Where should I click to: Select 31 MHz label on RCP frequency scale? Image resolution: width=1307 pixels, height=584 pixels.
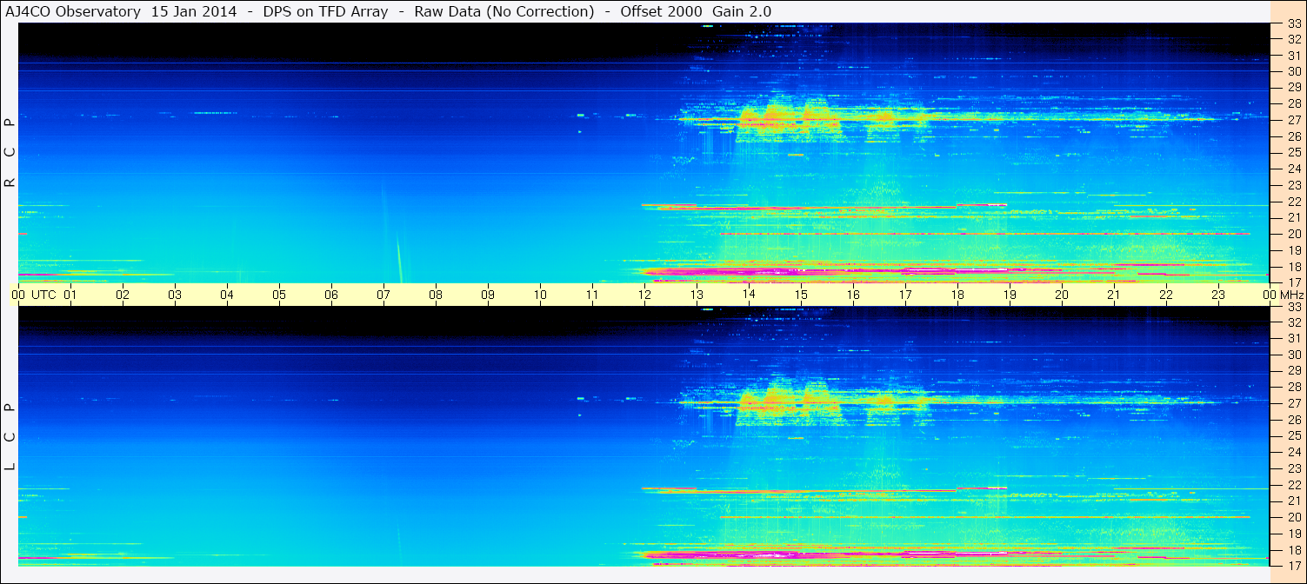pos(1294,56)
